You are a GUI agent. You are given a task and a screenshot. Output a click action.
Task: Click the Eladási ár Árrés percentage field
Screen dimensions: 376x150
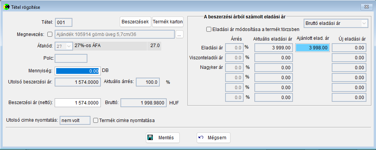tap(234, 48)
